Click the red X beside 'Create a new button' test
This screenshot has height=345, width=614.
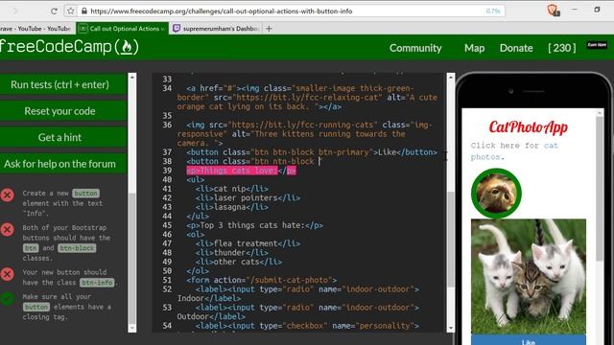point(7,195)
